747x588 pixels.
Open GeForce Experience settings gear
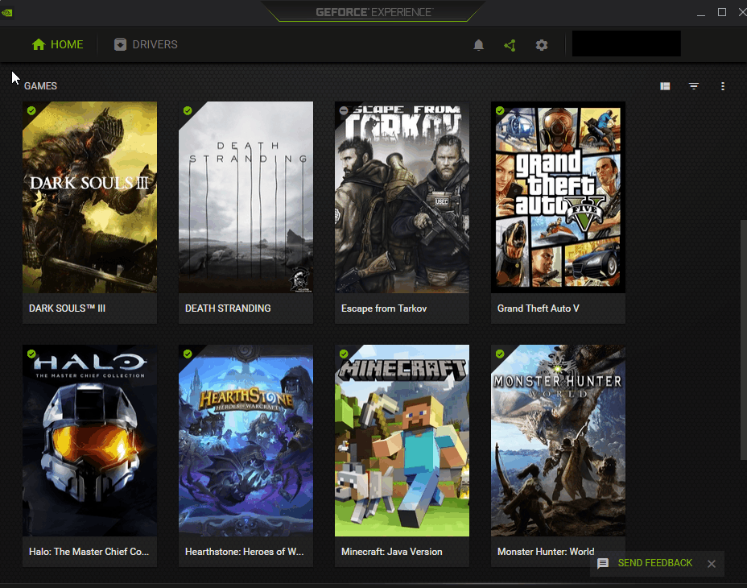coord(541,45)
